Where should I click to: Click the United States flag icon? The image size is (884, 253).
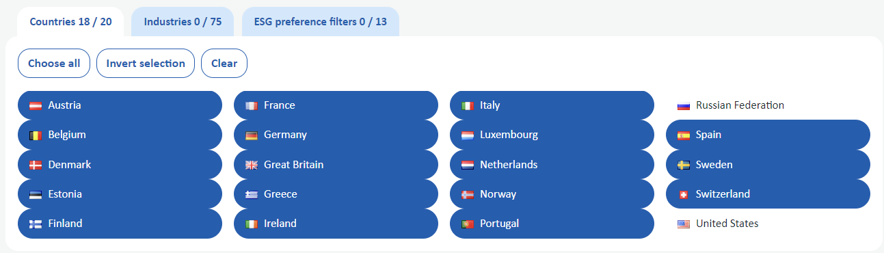[684, 224]
